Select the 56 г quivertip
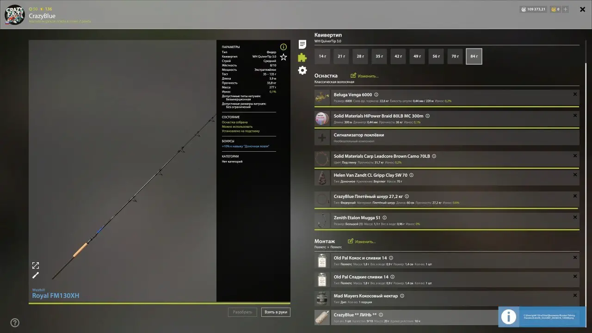 (436, 56)
